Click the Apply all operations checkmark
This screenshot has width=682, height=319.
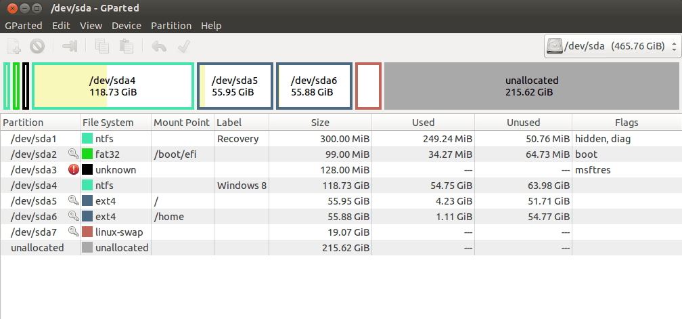(x=183, y=46)
